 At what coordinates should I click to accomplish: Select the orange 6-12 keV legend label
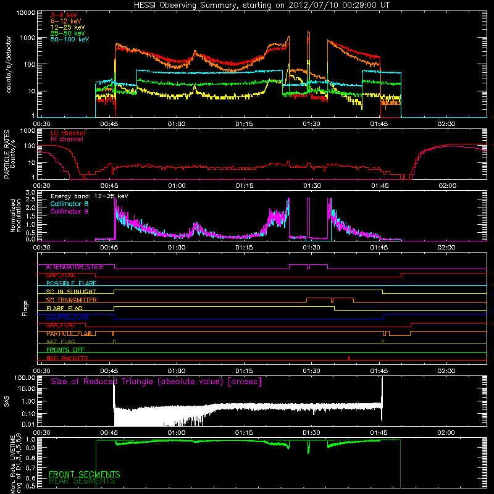[66, 21]
